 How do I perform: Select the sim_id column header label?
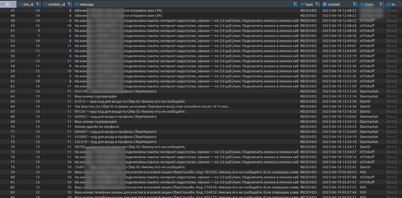[x=28, y=4]
